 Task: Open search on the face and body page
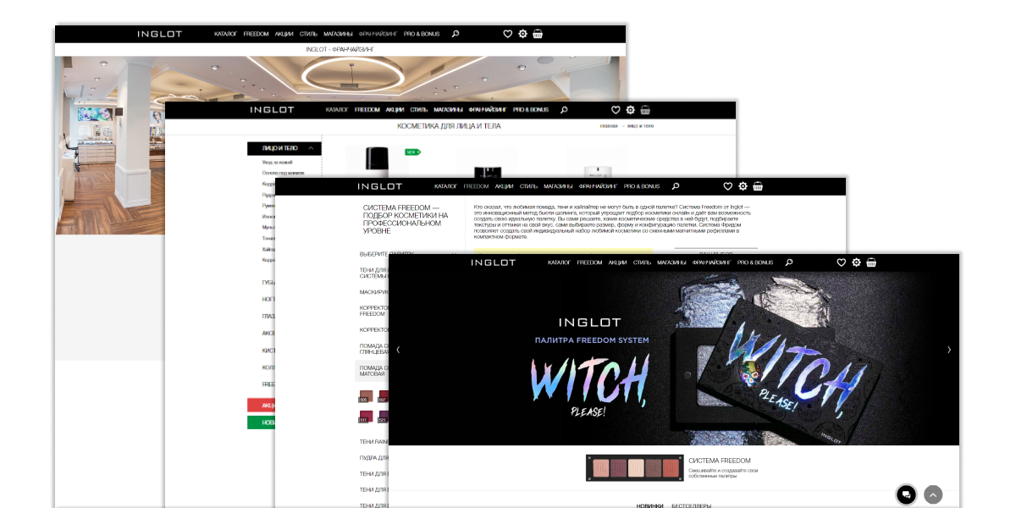(x=565, y=110)
